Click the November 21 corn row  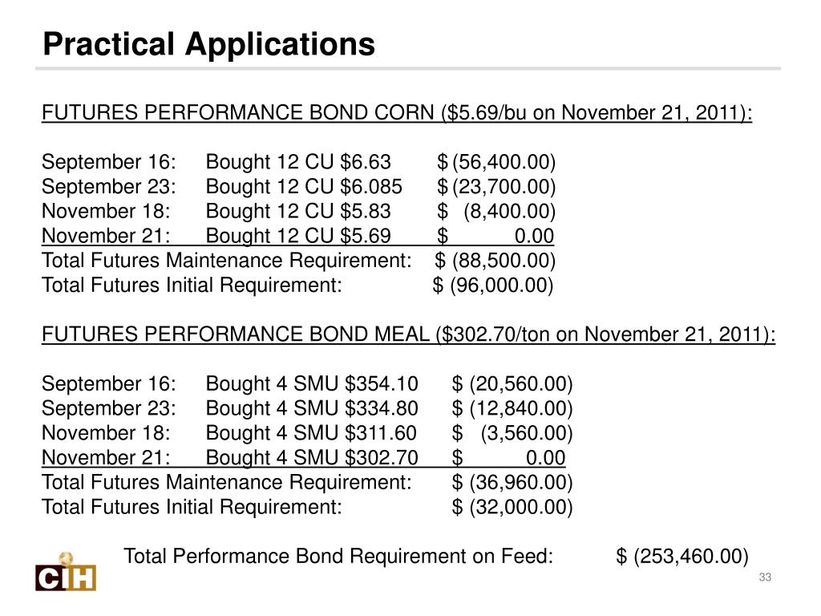297,237
